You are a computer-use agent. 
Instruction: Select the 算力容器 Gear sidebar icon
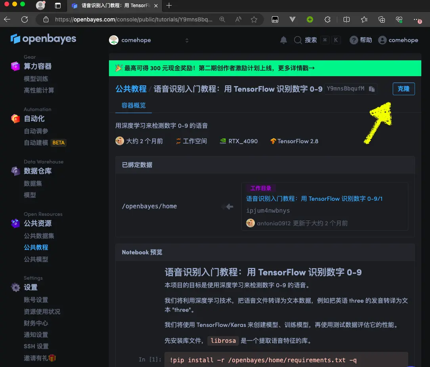click(15, 66)
